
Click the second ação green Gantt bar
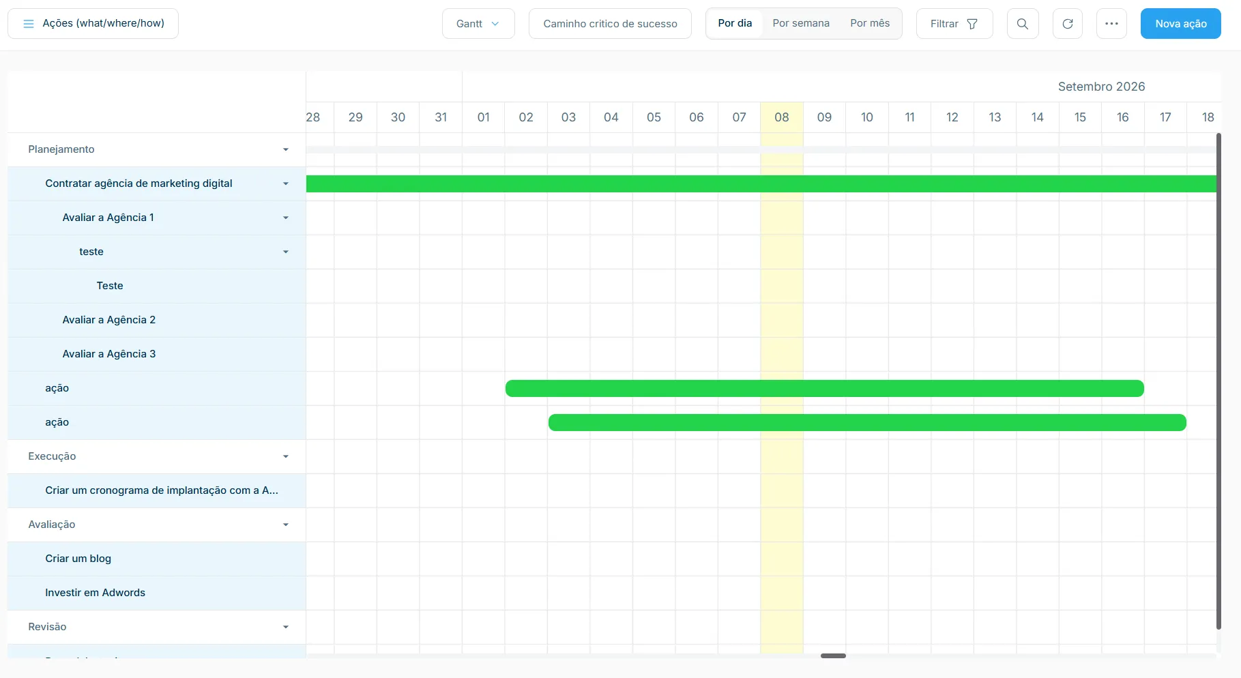[867, 422]
